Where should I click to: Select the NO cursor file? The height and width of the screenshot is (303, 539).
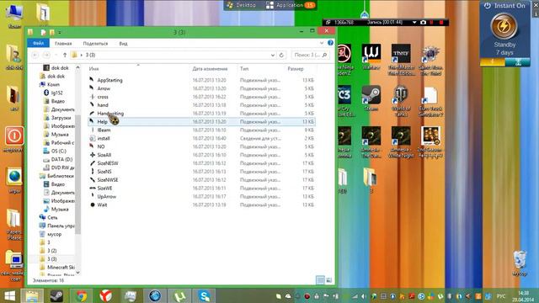101,146
